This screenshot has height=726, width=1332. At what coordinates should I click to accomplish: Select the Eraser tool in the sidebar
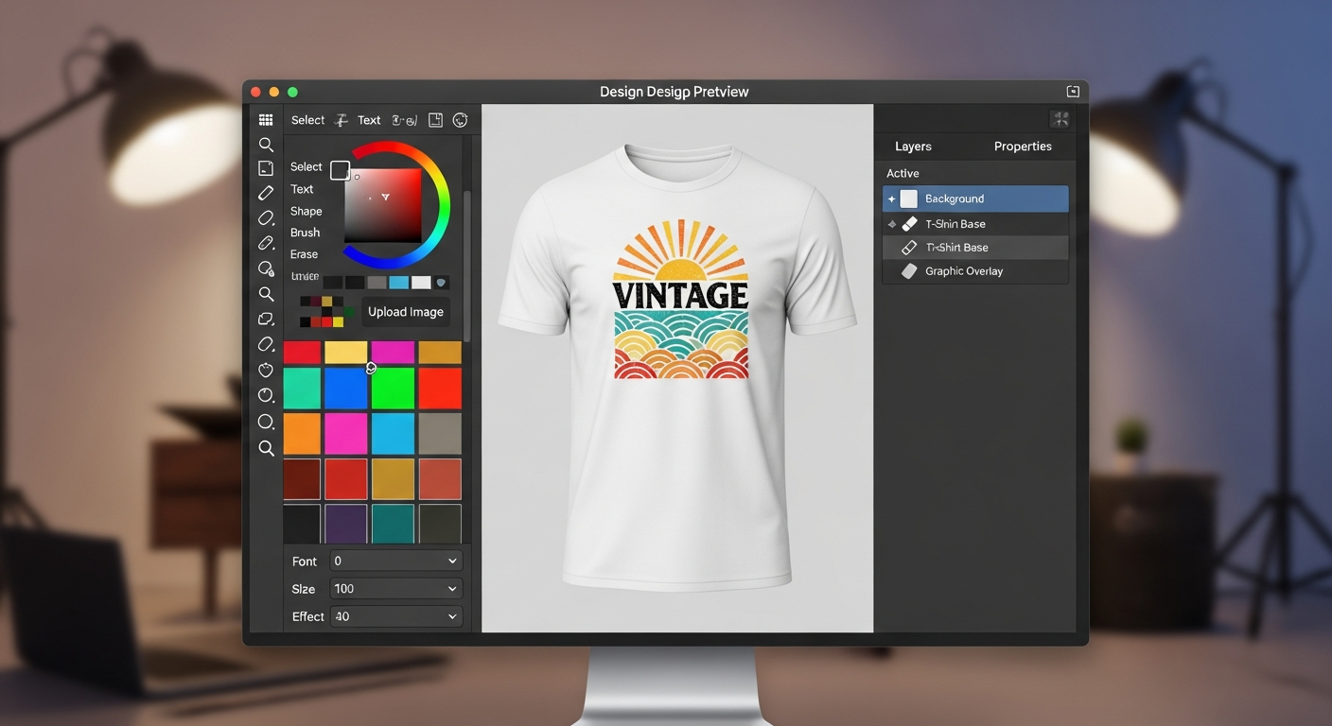[304, 253]
